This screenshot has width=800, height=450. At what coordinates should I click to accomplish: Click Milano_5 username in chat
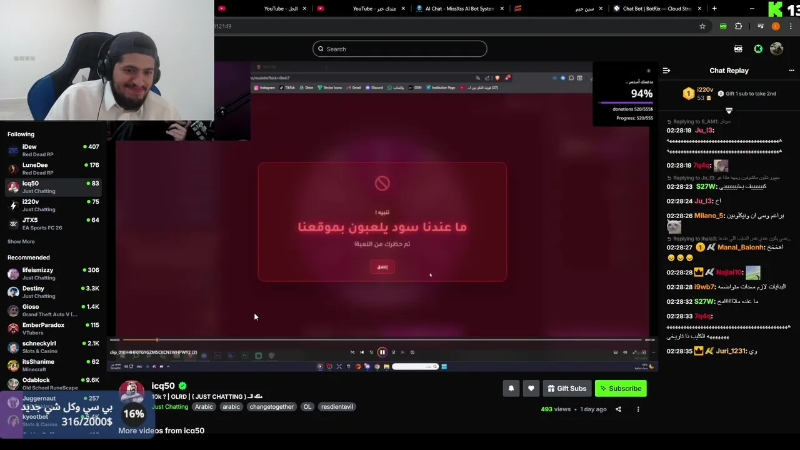709,216
